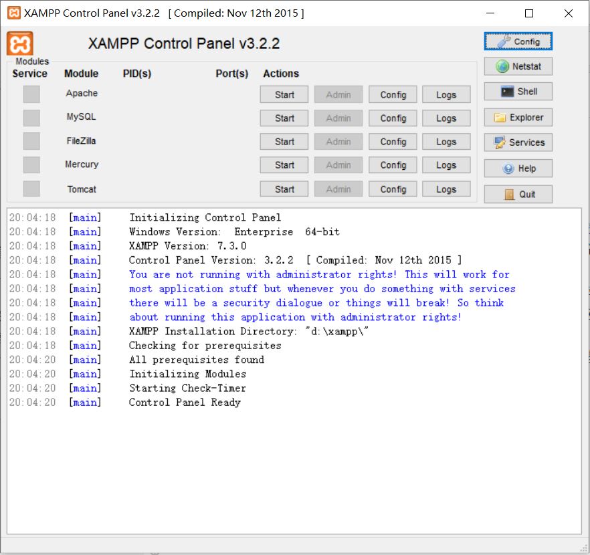This screenshot has height=555, width=590.
Task: Select the FileZilla module name
Action: coord(82,140)
